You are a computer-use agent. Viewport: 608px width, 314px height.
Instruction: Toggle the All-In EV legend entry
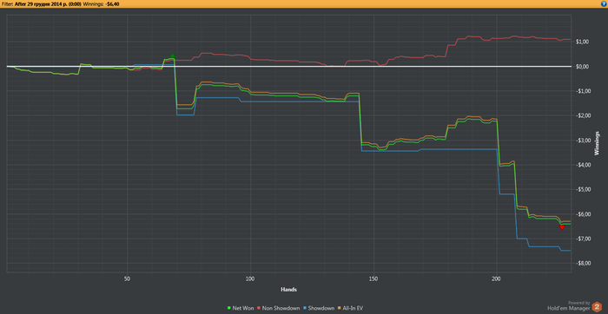click(x=350, y=308)
